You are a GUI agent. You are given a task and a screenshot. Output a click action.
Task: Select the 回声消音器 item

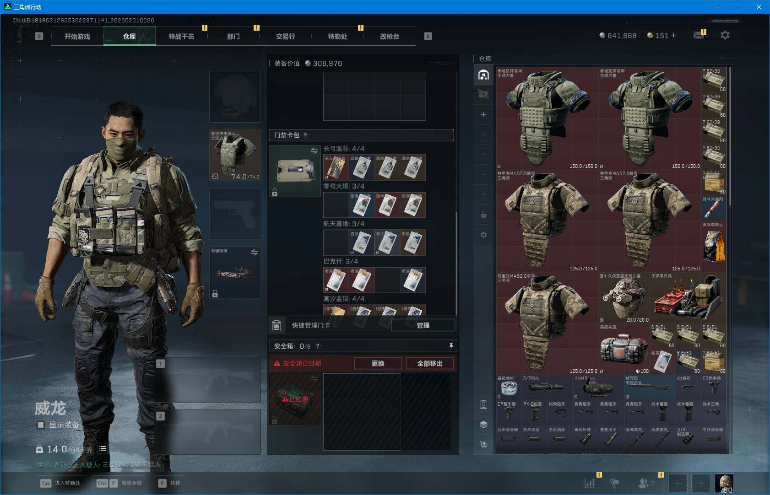pyautogui.click(x=509, y=439)
